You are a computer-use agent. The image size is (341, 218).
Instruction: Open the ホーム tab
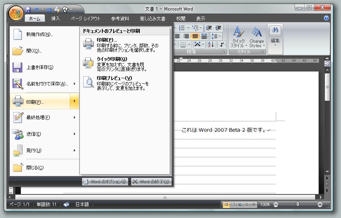click(34, 18)
